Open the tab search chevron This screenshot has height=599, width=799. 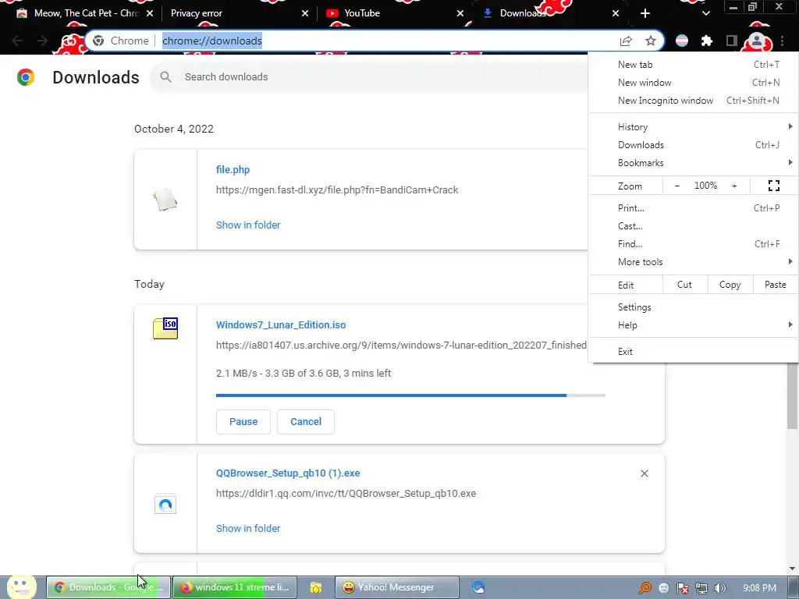[x=705, y=13]
